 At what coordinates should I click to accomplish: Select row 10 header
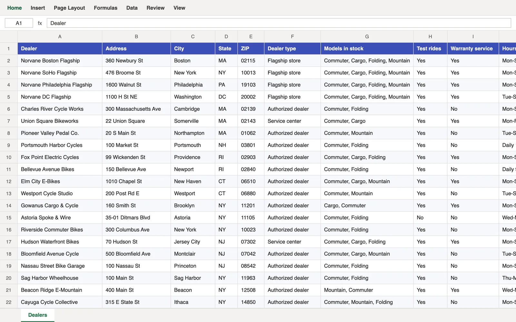(x=9, y=157)
